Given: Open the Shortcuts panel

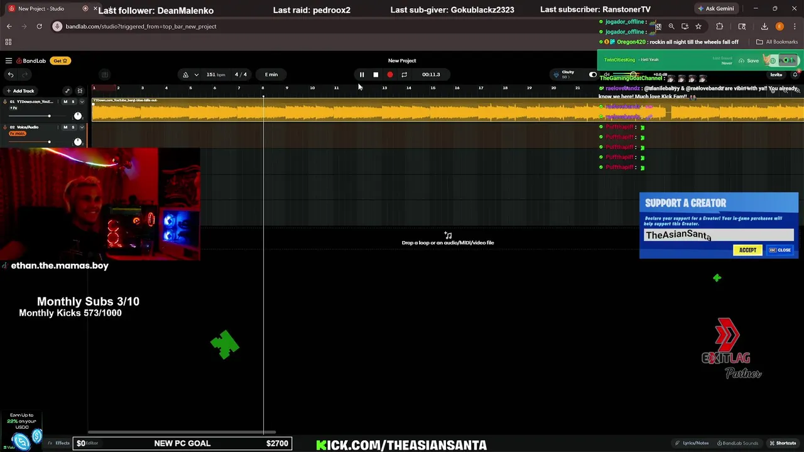Looking at the screenshot, I should point(783,443).
